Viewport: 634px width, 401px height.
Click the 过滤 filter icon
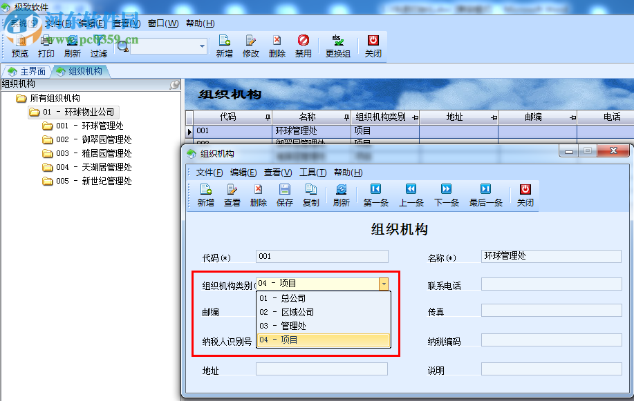coord(98,46)
